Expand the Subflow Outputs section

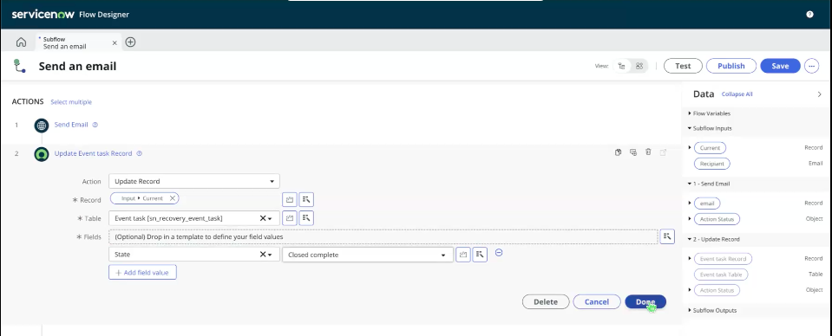[x=689, y=311]
